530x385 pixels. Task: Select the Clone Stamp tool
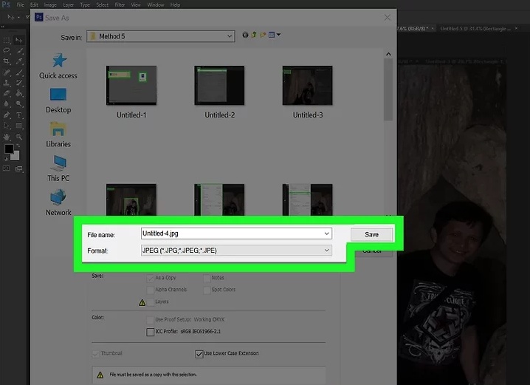coord(7,83)
